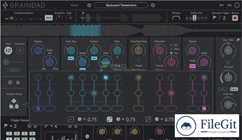Screen dimensions: 242x140
Task: Toggle the red Record button
Action: point(235,18)
